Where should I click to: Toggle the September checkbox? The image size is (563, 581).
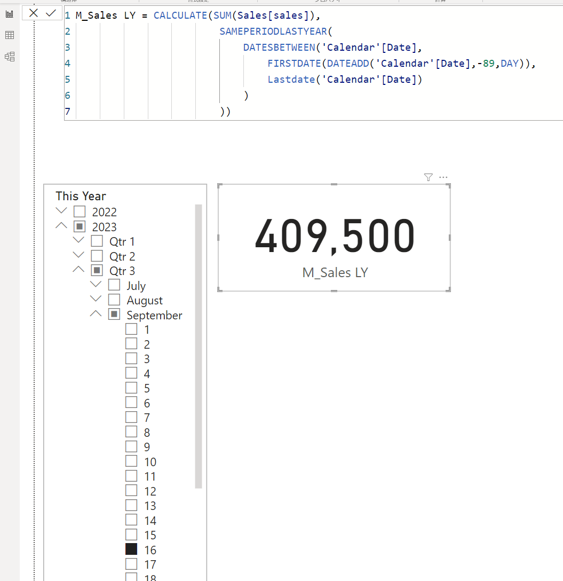coord(114,315)
